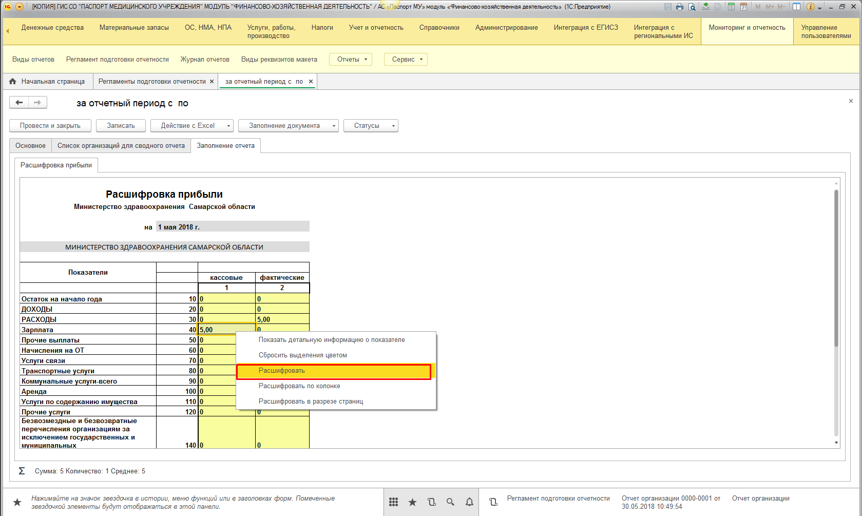Screen dimensions: 862x516
Task: Click the notifications bell icon
Action: coord(469,502)
